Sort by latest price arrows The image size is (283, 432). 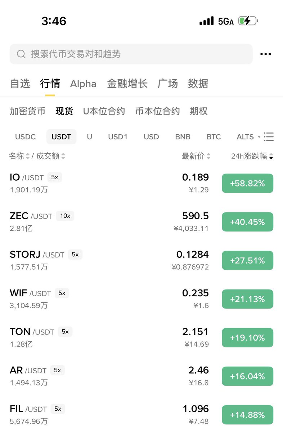coord(208,156)
